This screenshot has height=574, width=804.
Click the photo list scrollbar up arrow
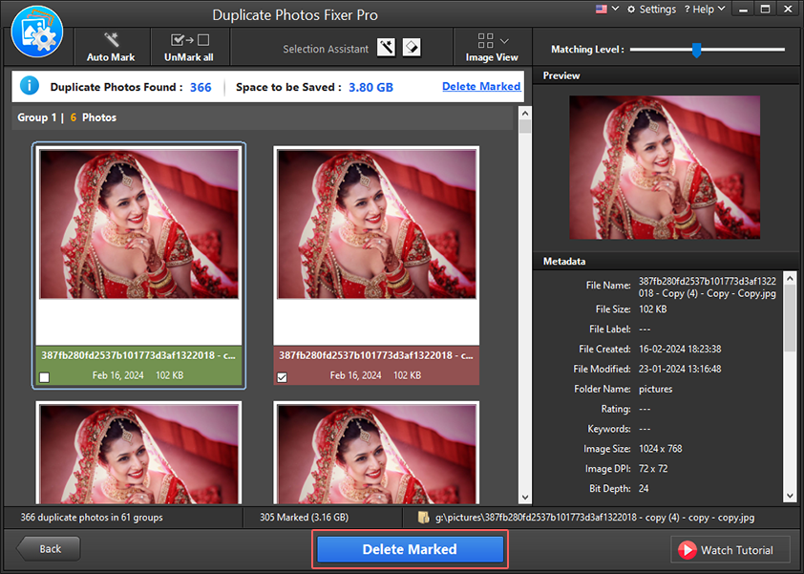524,113
